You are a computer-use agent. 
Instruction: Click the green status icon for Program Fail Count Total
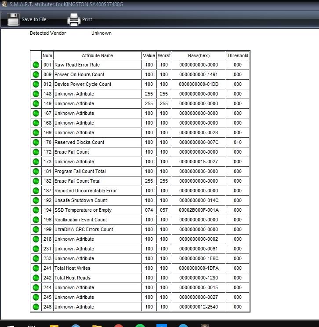click(x=36, y=172)
